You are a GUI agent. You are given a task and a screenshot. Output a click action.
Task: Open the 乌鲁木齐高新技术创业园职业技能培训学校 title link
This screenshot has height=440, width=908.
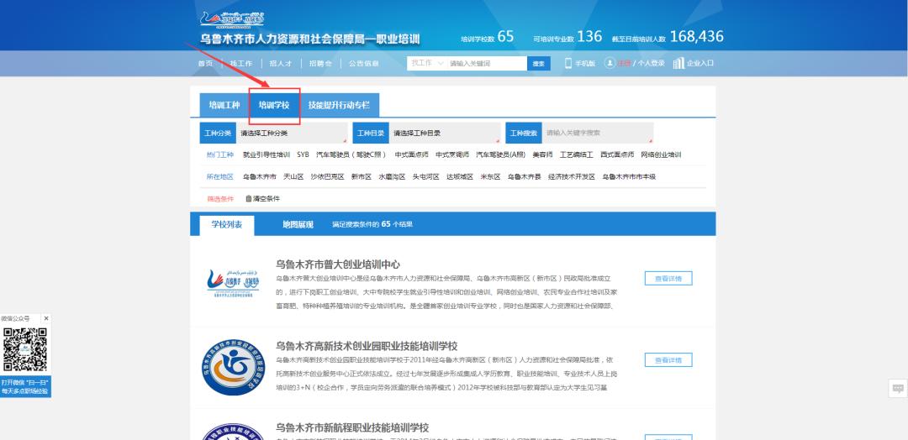pos(367,346)
